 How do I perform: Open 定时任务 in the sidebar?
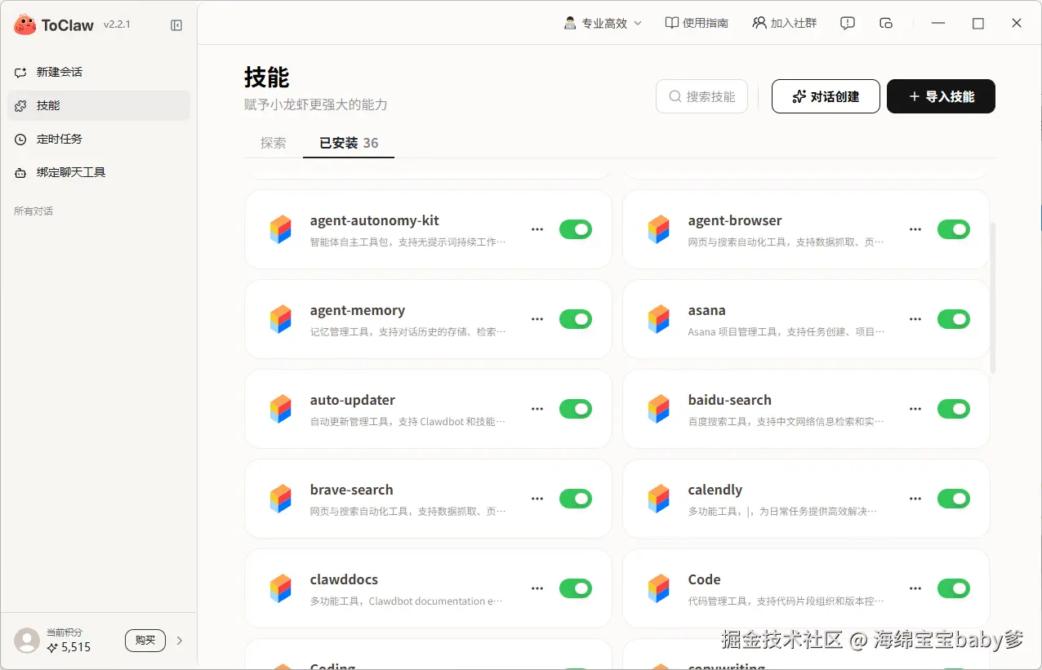98,139
